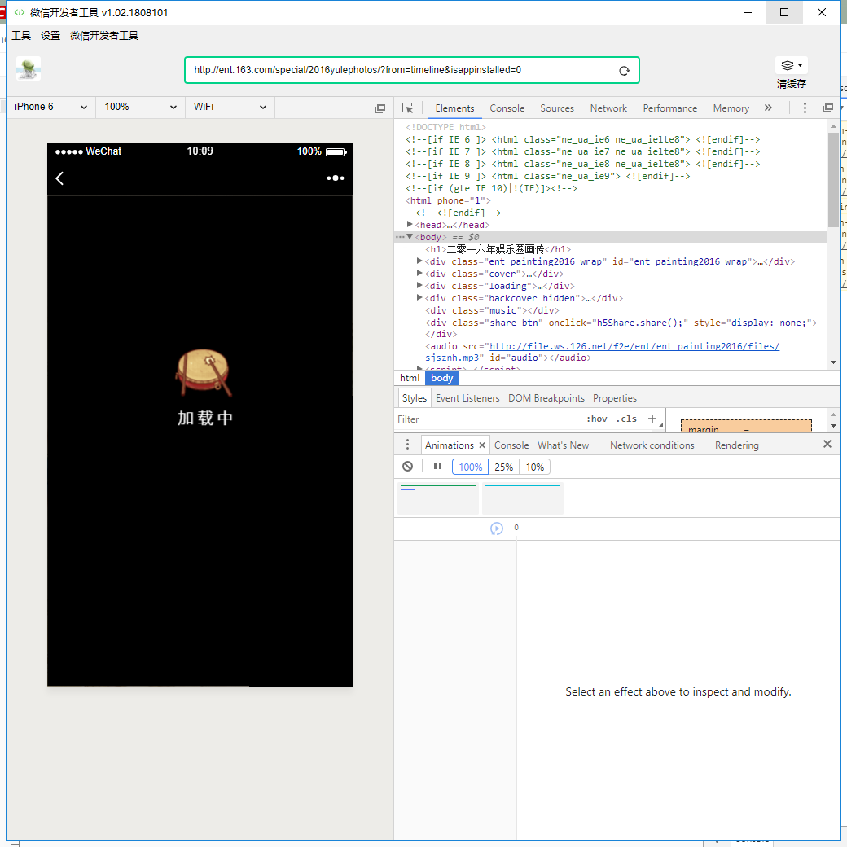Expand the head element node

point(410,224)
